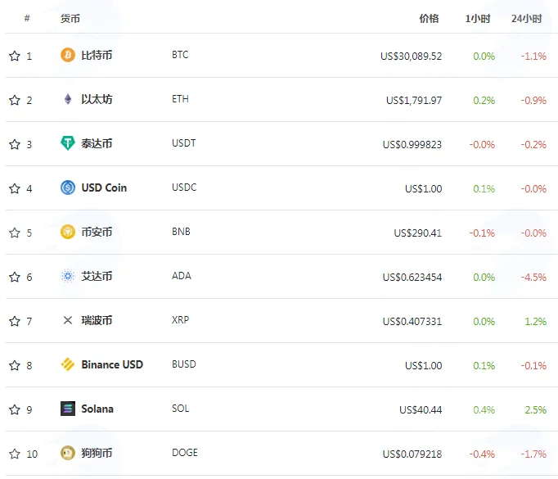Click the Dogecoin dog face logo
The image size is (558, 479).
[68, 453]
